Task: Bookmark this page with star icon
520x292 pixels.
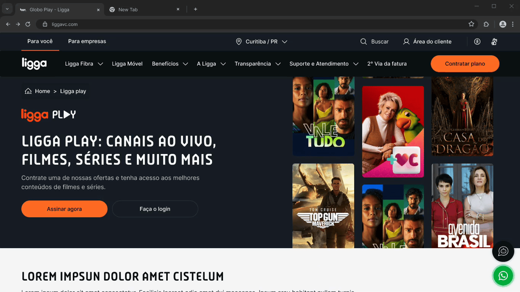Action: pos(471,24)
